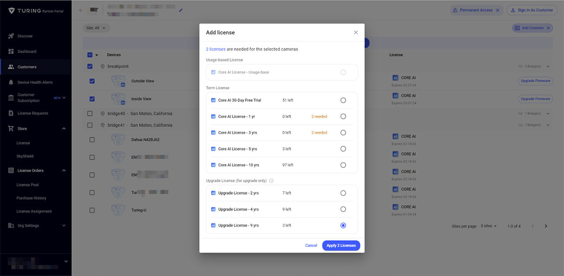Collapse the Store section chevron

[64, 128]
